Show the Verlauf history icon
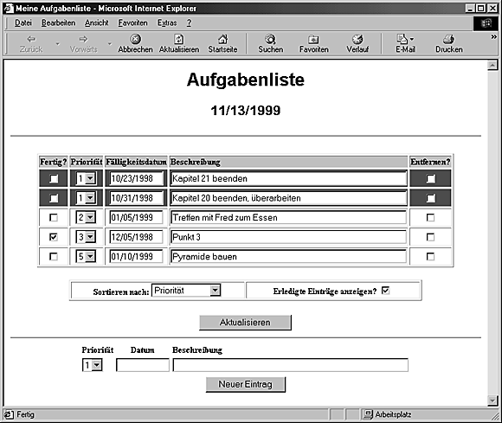Viewport: 502px width, 423px height. (x=357, y=39)
